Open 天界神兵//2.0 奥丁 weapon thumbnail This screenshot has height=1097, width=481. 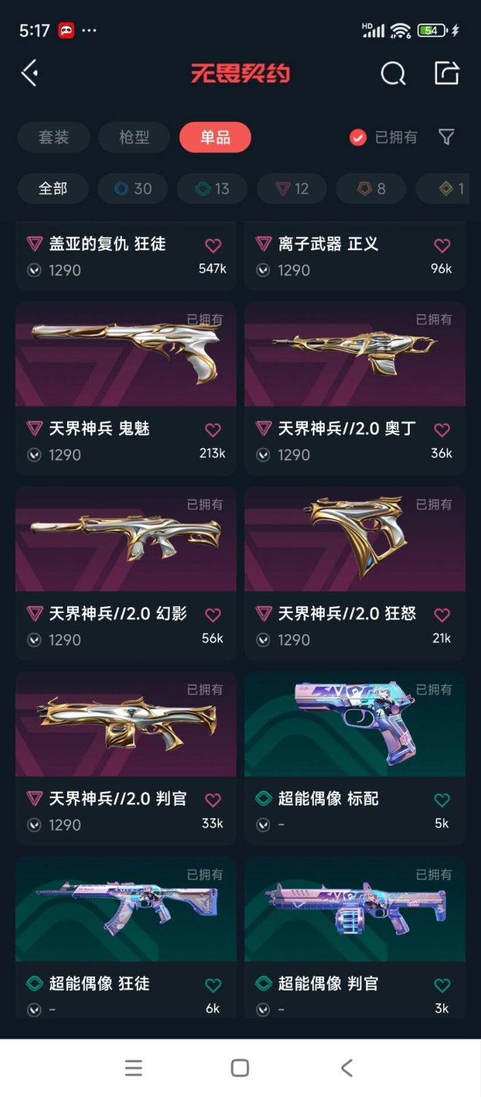(355, 354)
